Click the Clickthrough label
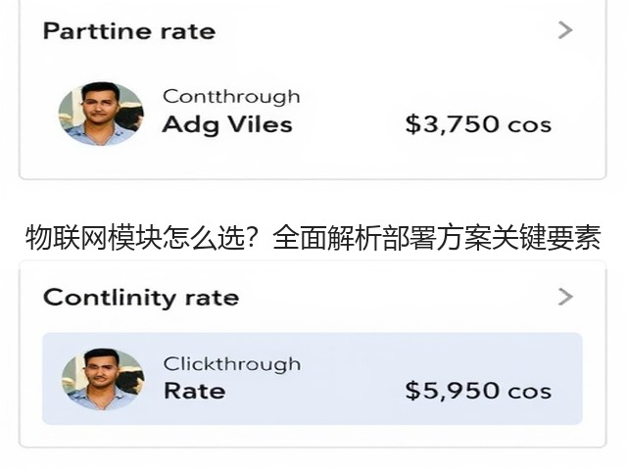The height and width of the screenshot is (470, 627). (x=232, y=363)
